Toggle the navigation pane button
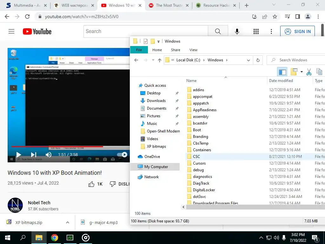325x244 pixels. coord(282,72)
